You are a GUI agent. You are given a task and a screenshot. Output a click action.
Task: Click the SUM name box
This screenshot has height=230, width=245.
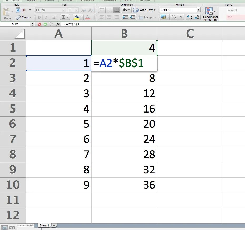15,24
